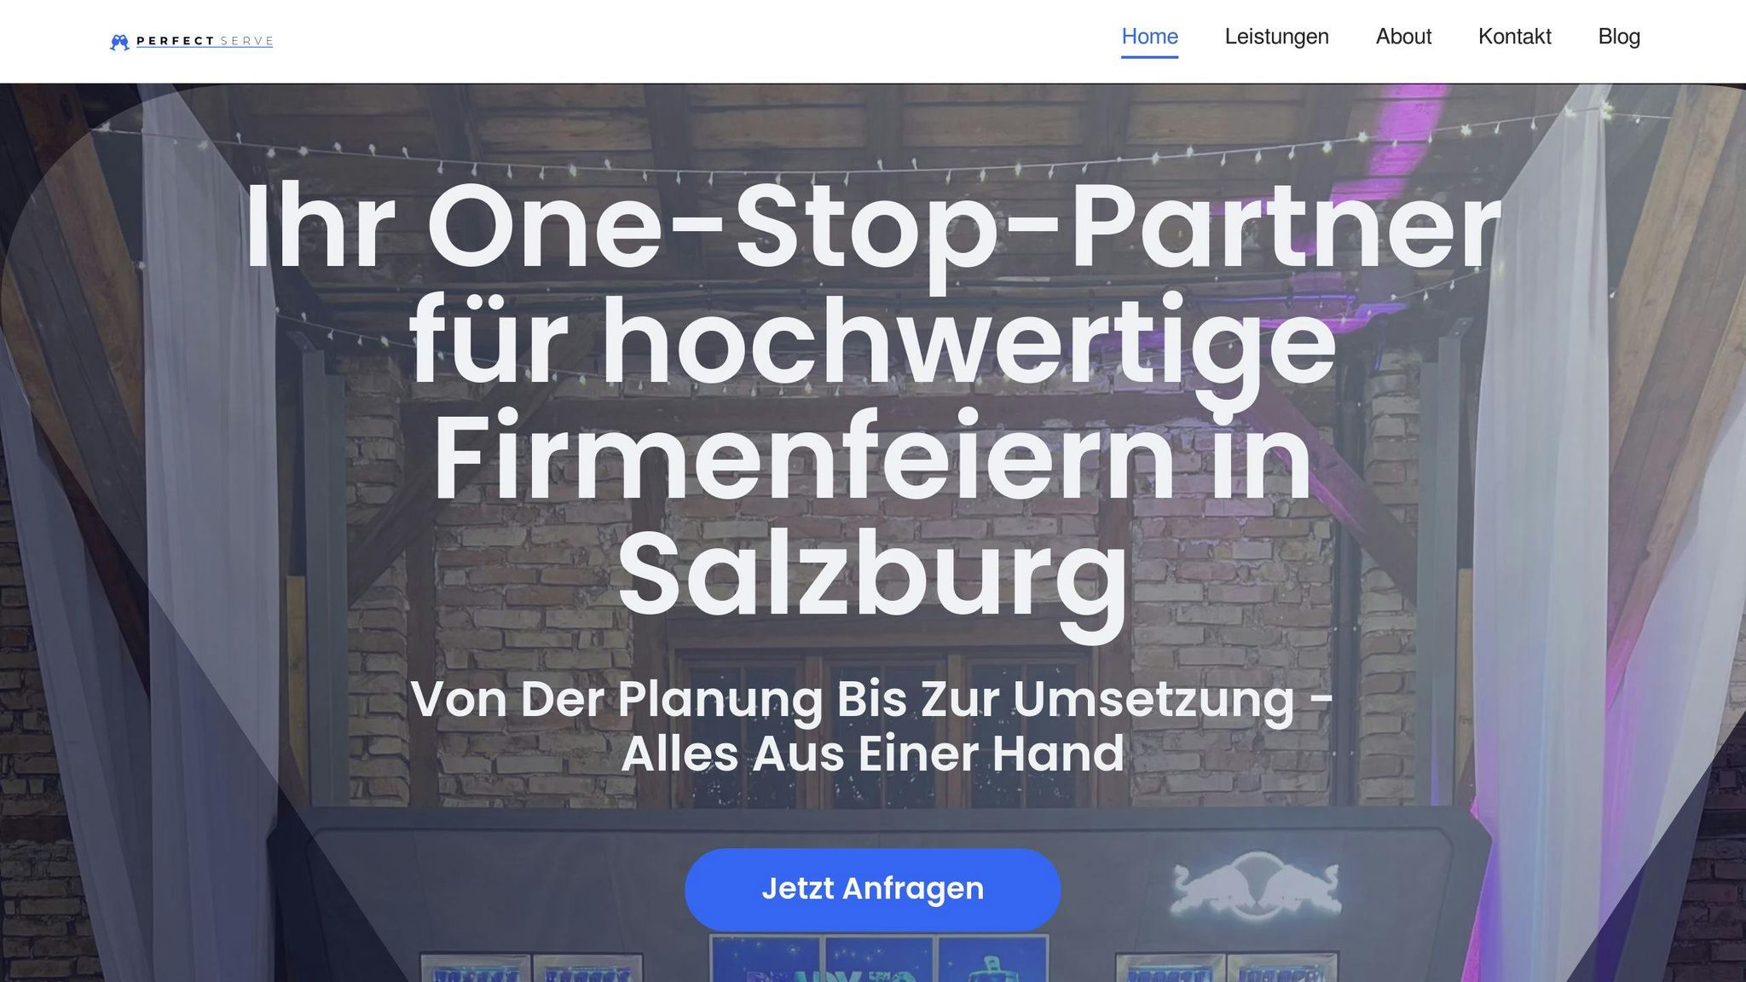Go to the Leistungen page
Viewport: 1746px width, 982px height.
click(1276, 37)
